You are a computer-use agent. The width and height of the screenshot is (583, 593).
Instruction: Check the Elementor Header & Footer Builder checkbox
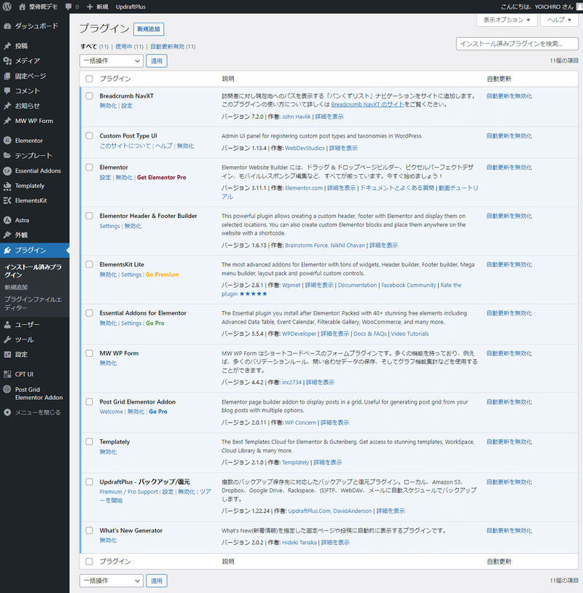(90, 216)
